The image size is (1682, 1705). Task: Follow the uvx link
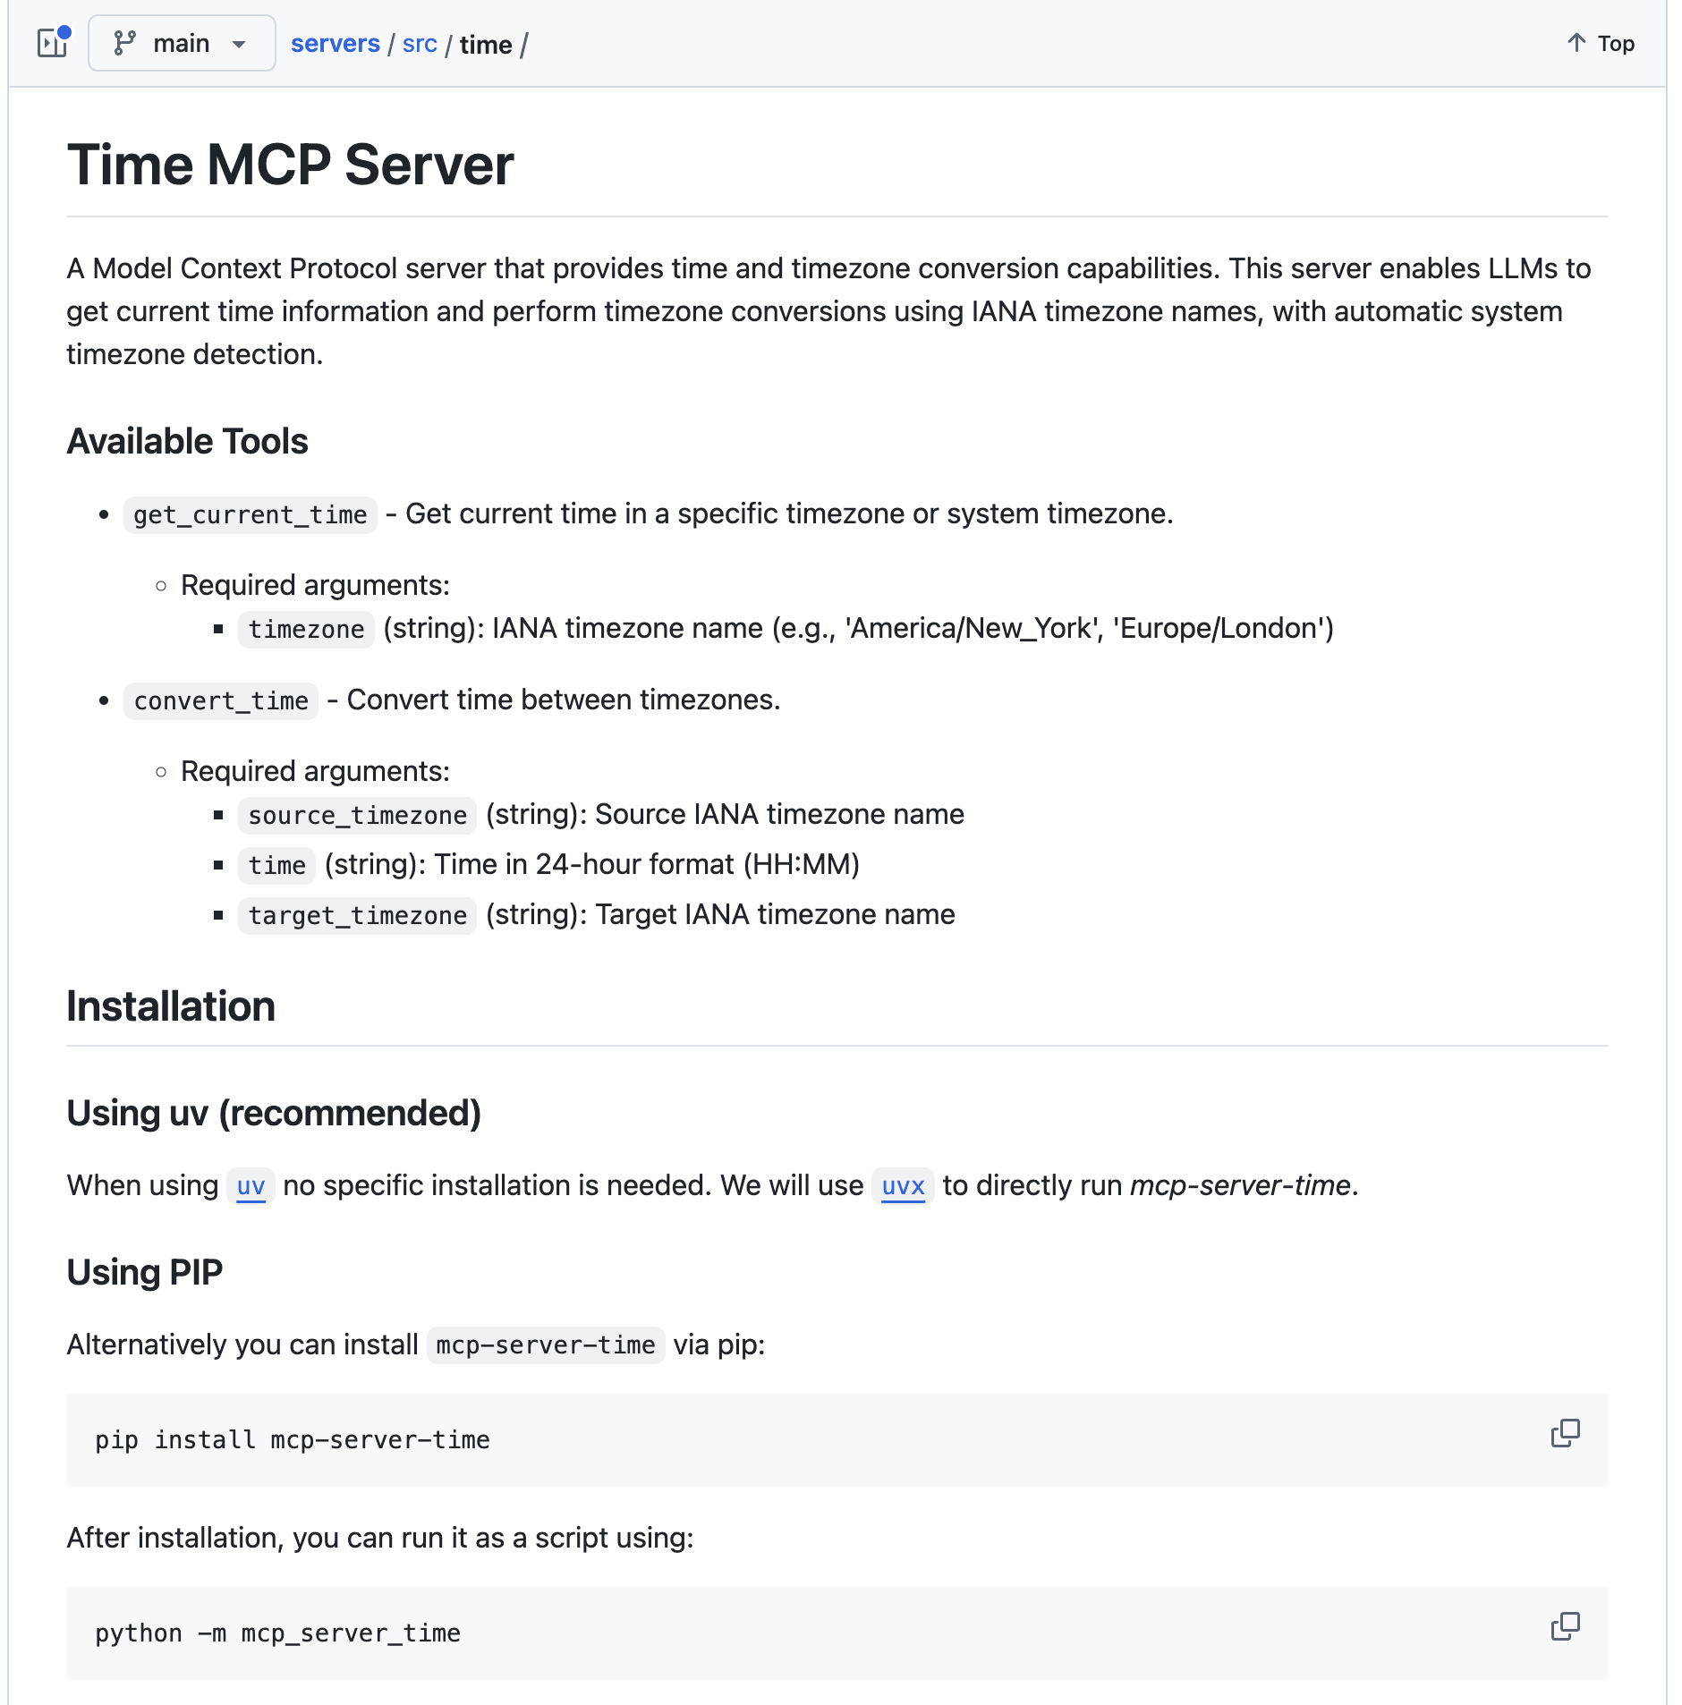click(x=903, y=1186)
